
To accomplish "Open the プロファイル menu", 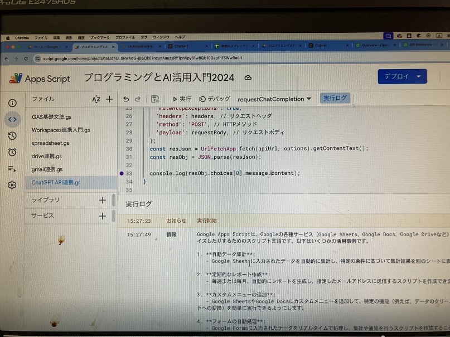I will click(x=125, y=37).
